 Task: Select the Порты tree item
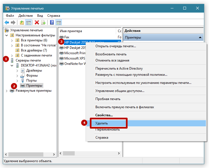tap(31, 81)
